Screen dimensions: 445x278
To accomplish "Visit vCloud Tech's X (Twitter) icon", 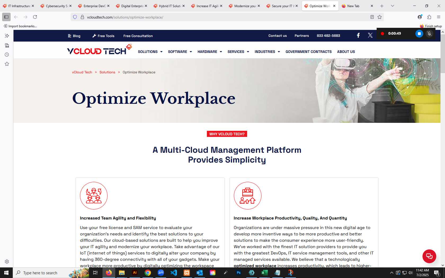I will pos(370,35).
